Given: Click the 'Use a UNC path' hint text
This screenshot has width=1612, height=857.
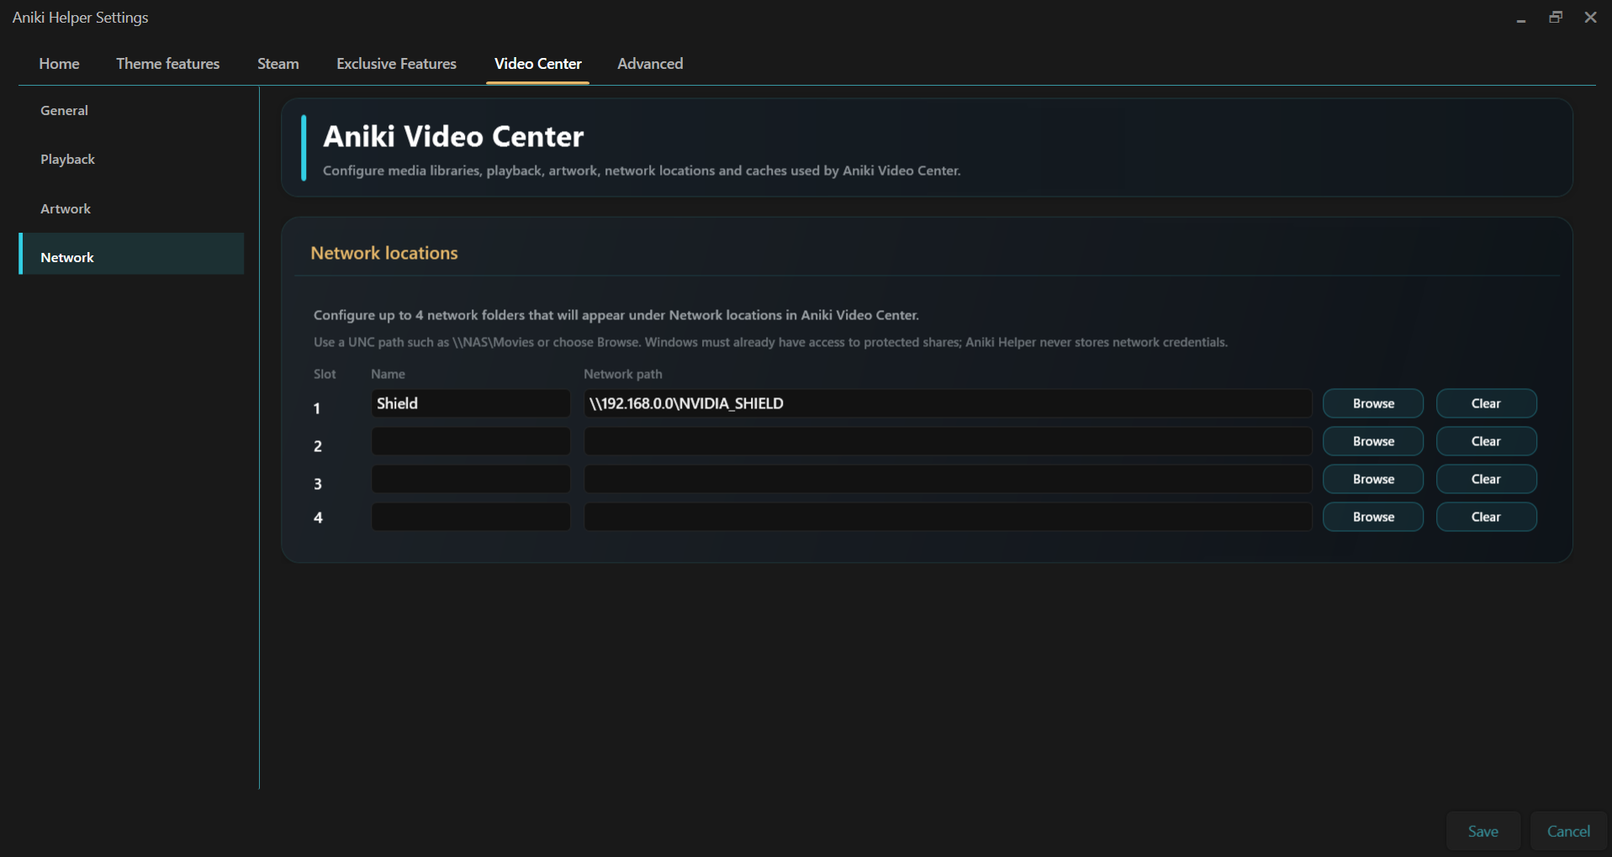Looking at the screenshot, I should [x=770, y=342].
